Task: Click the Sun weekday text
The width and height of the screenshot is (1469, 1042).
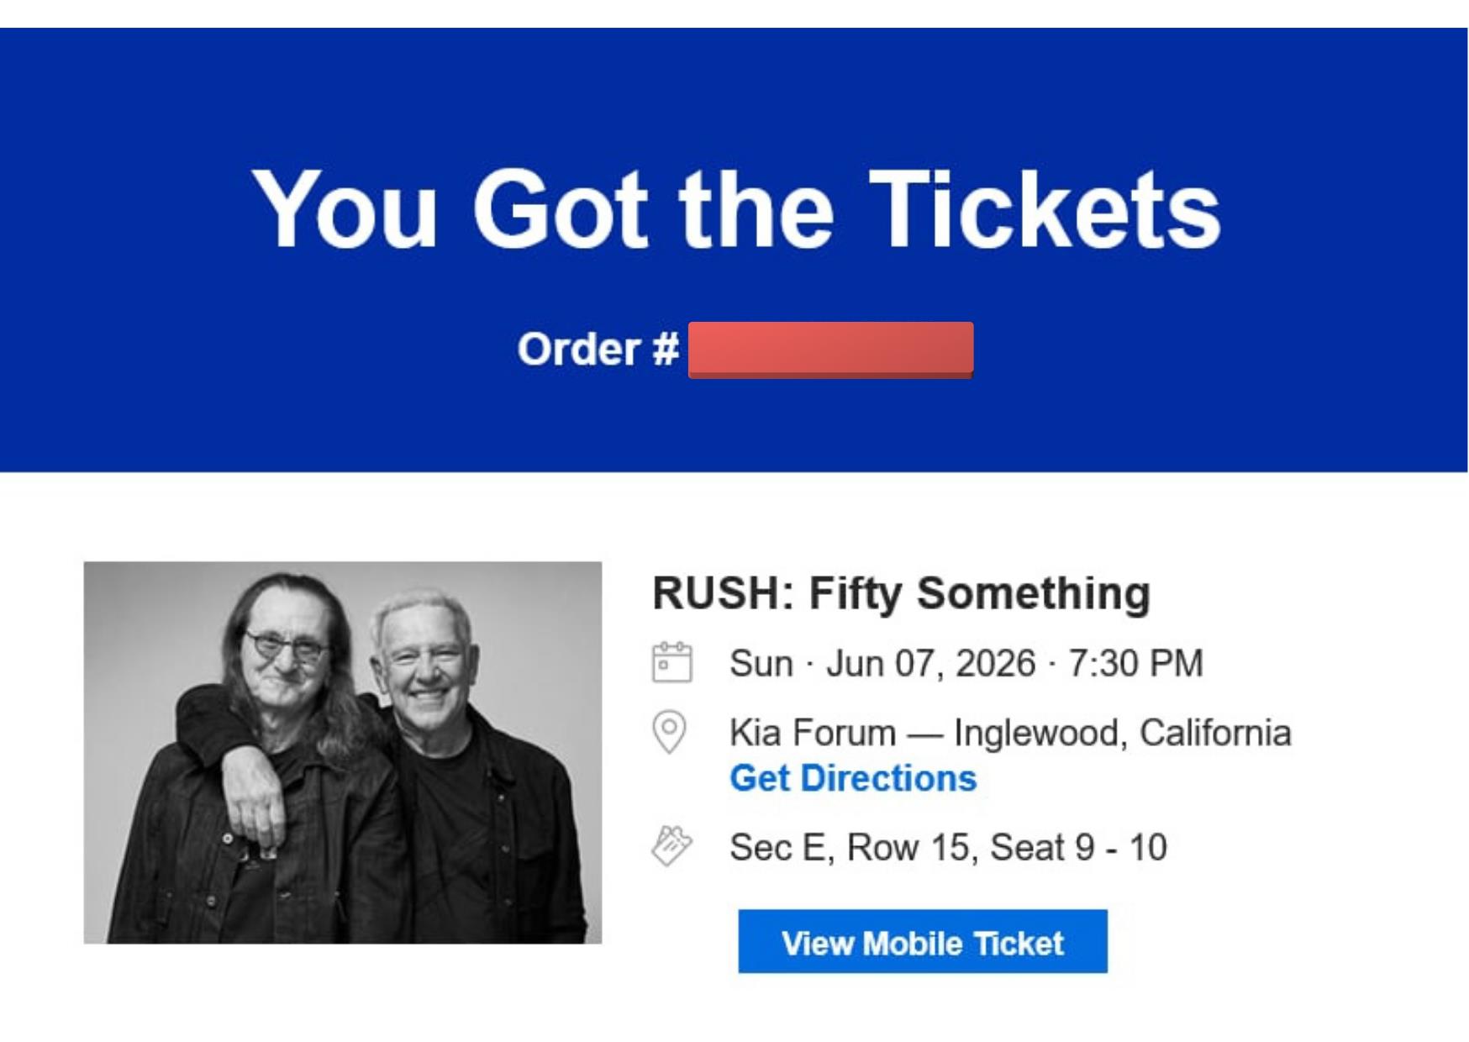Action: click(x=761, y=663)
